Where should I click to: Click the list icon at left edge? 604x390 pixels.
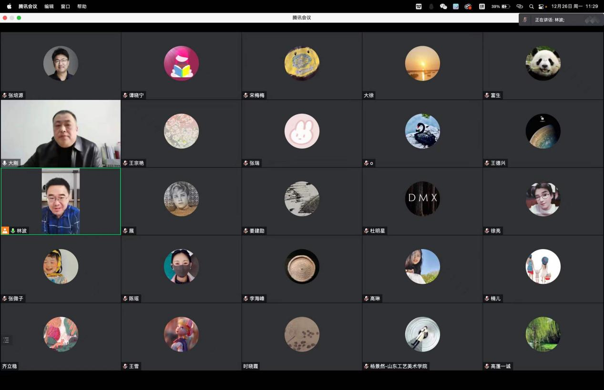pyautogui.click(x=6, y=340)
